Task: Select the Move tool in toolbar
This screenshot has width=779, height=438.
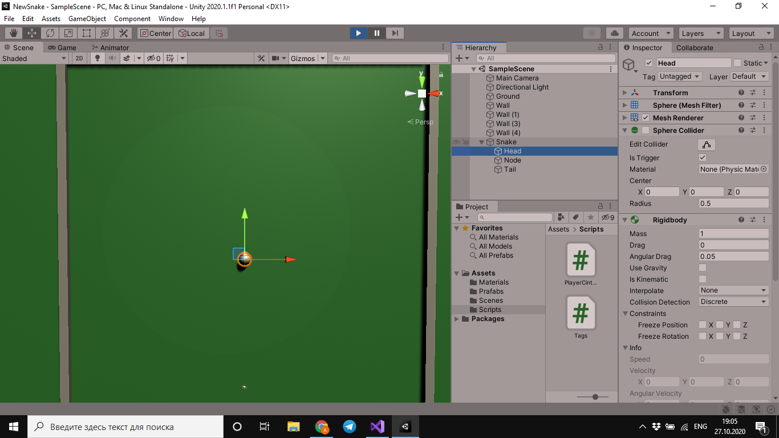Action: (31, 33)
